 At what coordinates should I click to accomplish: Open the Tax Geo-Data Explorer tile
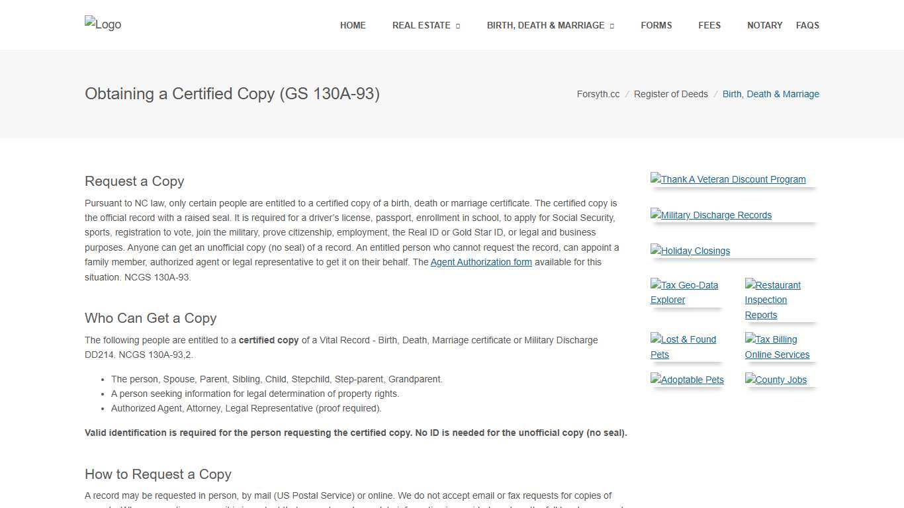684,292
